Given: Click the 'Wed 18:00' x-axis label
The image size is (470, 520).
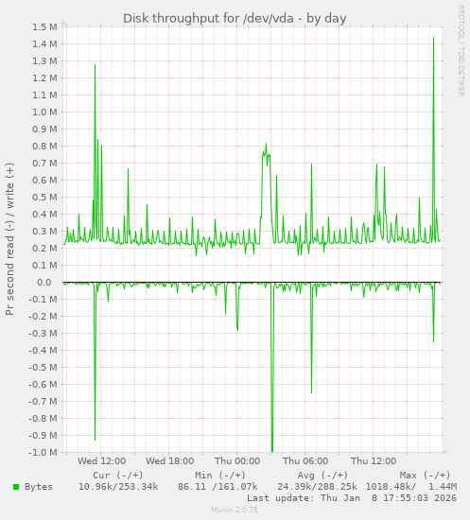Looking at the screenshot, I should pyautogui.click(x=169, y=461).
